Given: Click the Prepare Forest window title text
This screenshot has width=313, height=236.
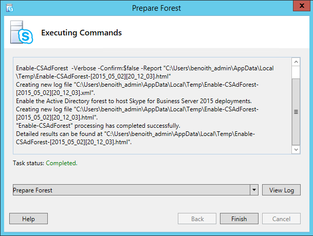Looking at the screenshot, I should (x=156, y=8).
